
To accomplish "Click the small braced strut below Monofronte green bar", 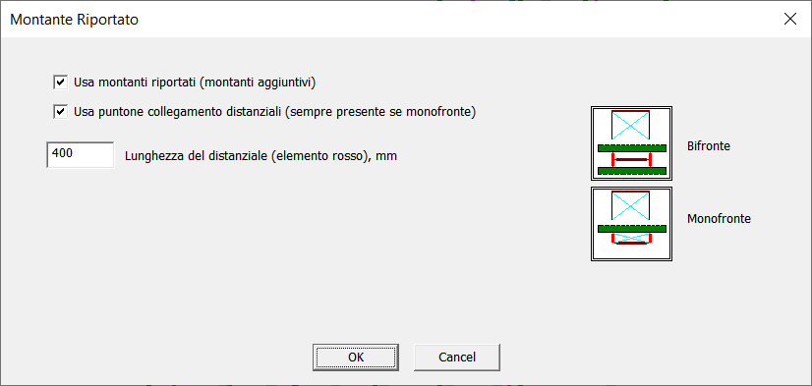I will [631, 239].
